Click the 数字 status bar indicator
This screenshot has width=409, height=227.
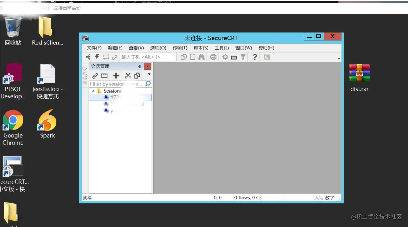(330, 198)
